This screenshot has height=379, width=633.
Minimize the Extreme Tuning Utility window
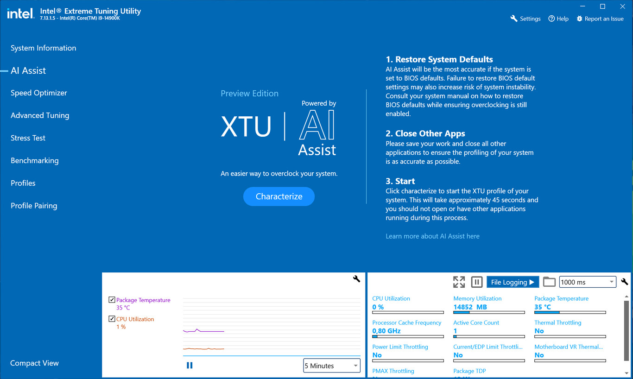tap(582, 6)
